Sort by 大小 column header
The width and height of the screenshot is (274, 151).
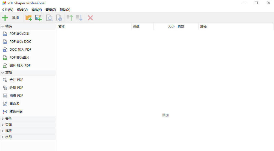pos(165,27)
